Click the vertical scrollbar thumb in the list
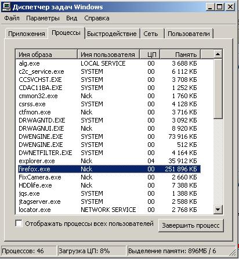 coord(218,89)
